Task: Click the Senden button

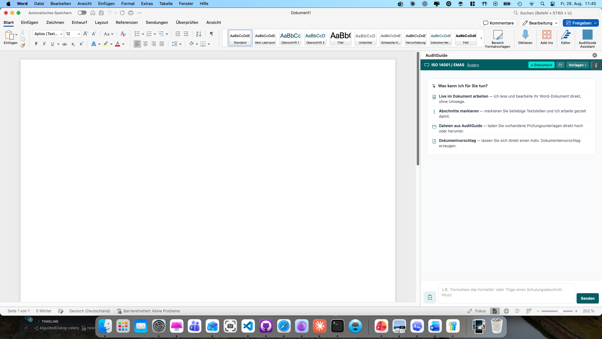Action: point(588,299)
